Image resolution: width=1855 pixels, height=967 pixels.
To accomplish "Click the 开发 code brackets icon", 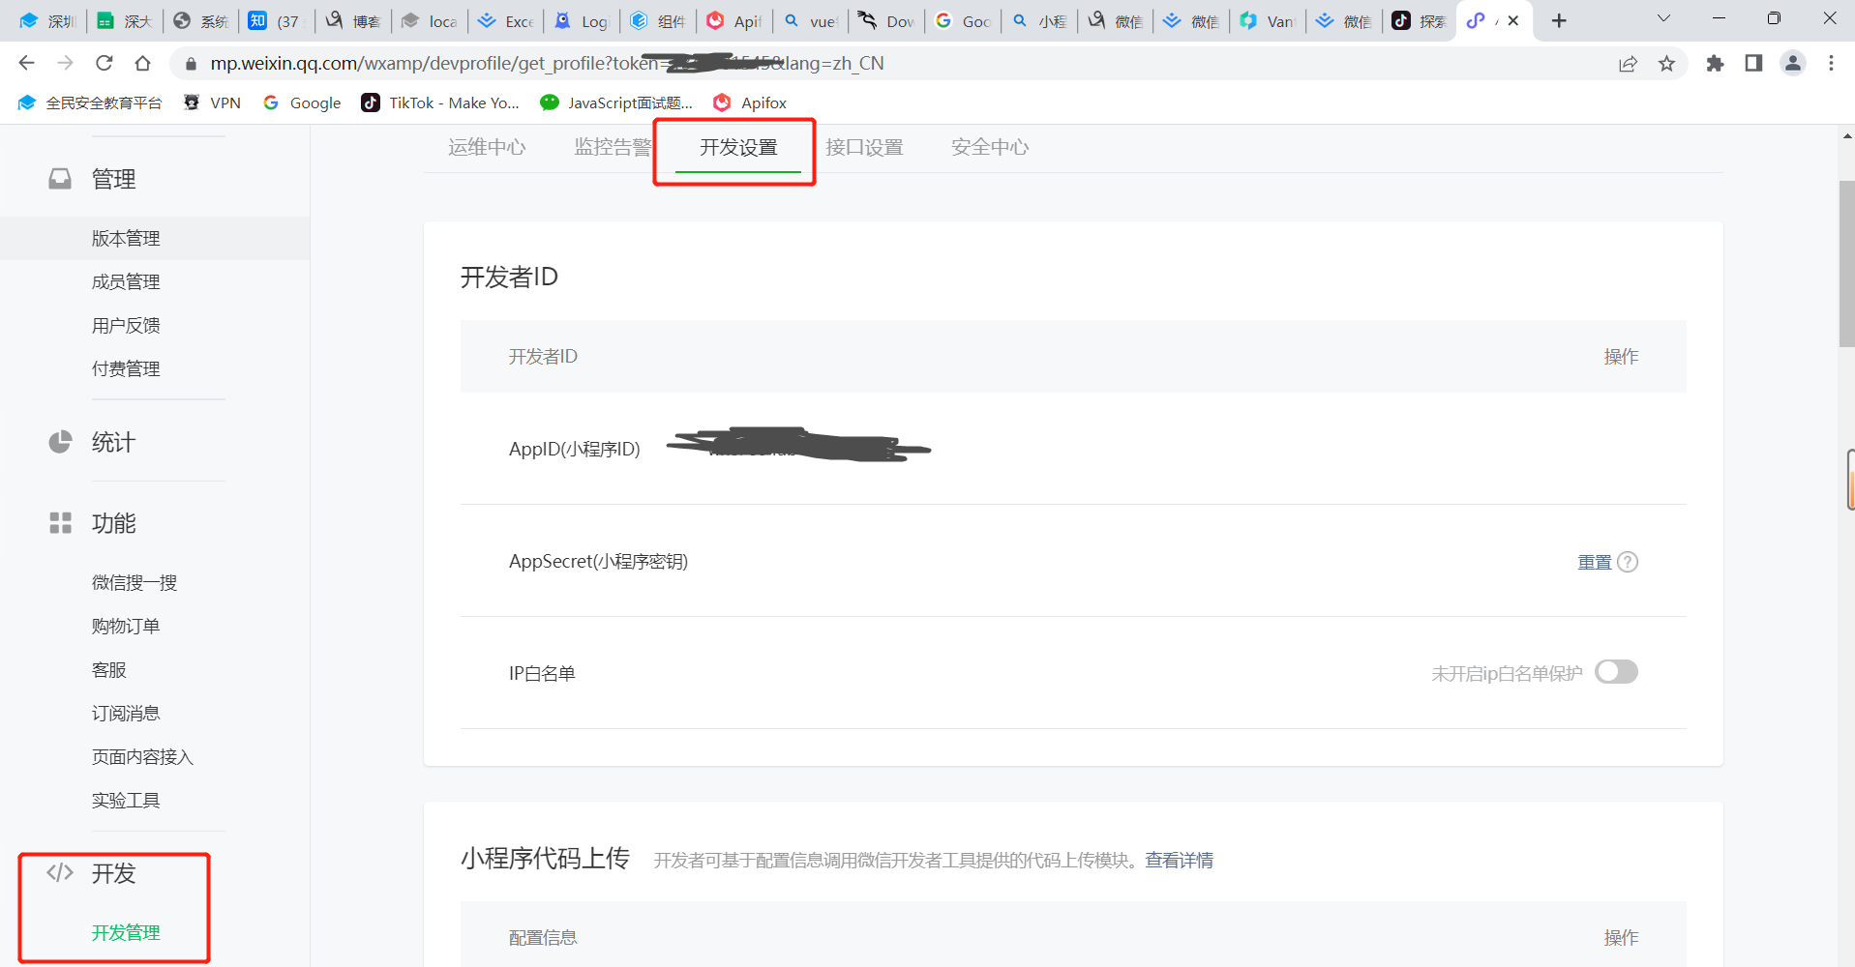I will tap(60, 873).
